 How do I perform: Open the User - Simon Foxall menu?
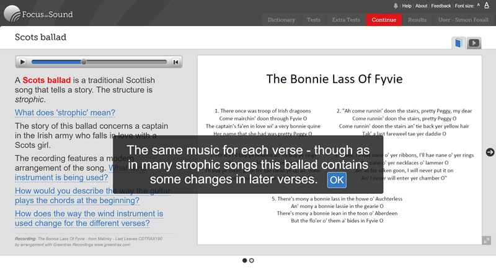(463, 20)
